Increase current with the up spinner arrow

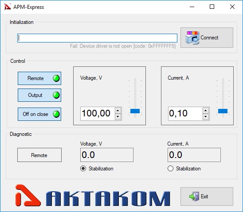(205, 111)
